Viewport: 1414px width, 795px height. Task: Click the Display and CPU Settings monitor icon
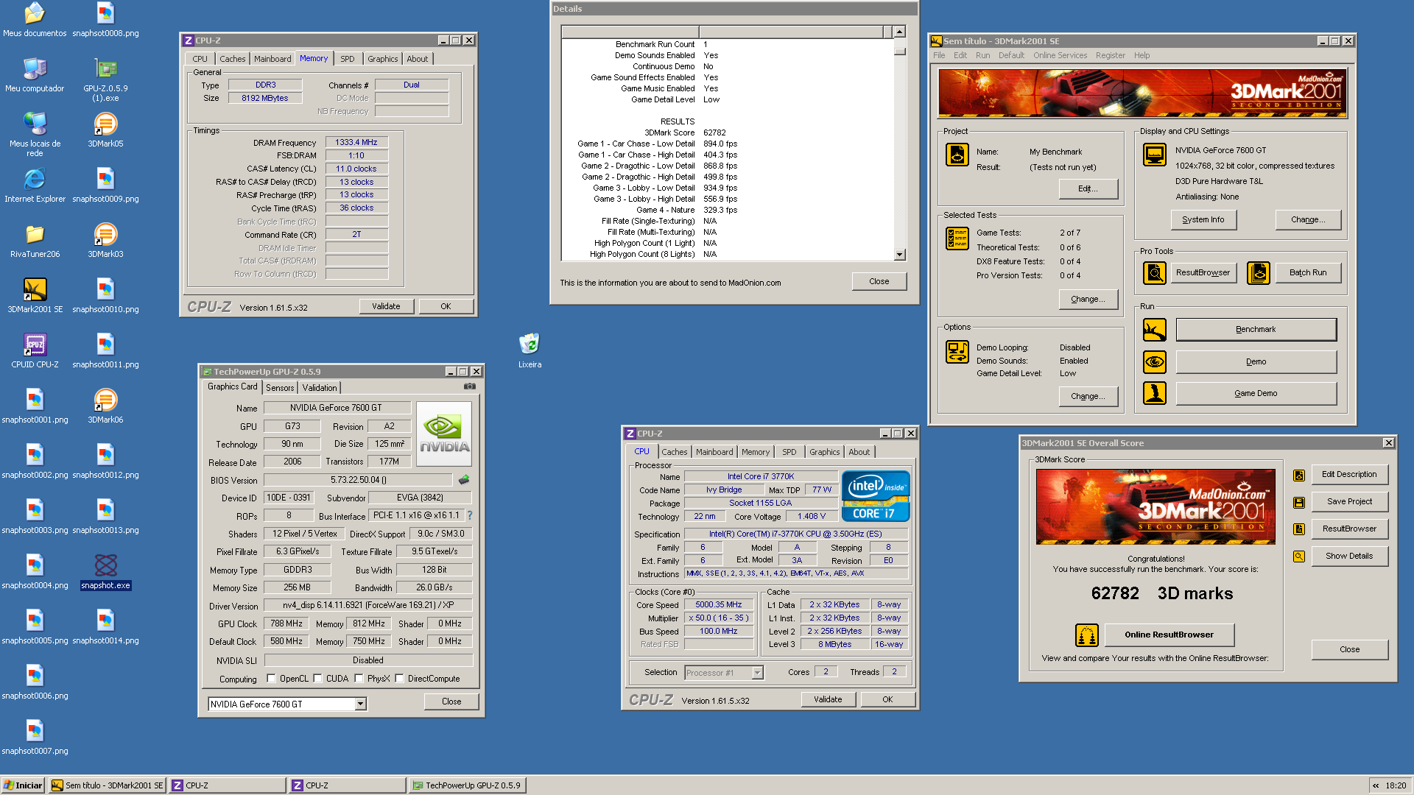pyautogui.click(x=1154, y=155)
